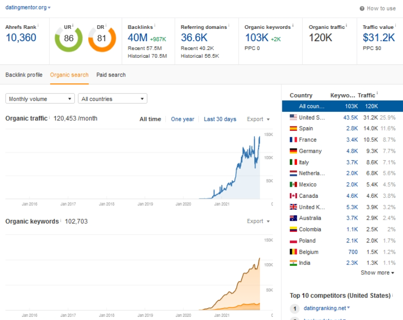
Task: Open dropdown arrow next to datingranking.net
Action: coord(349,307)
